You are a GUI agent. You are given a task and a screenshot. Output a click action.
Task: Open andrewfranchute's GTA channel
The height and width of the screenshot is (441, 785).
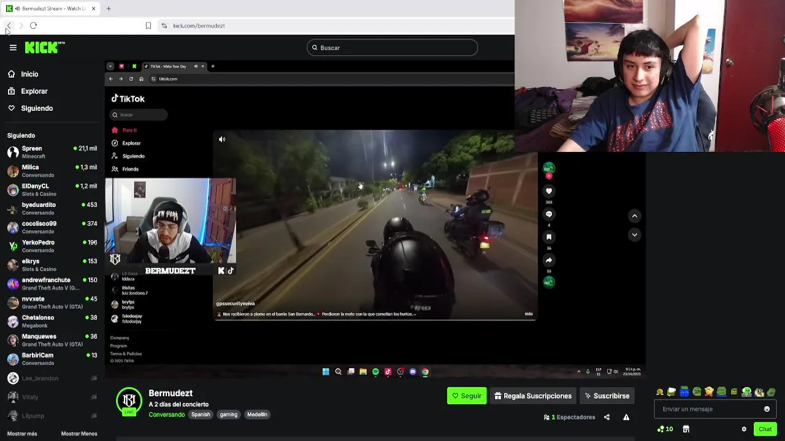click(52, 284)
